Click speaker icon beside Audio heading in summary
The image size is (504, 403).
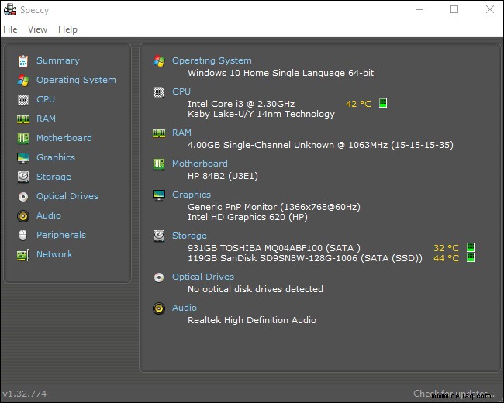(159, 308)
